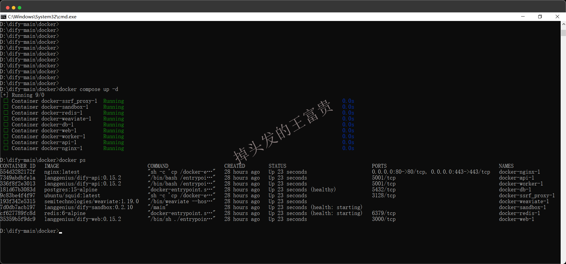
Task: Click container ID 35359b5f9dc9
Action: click(18, 219)
